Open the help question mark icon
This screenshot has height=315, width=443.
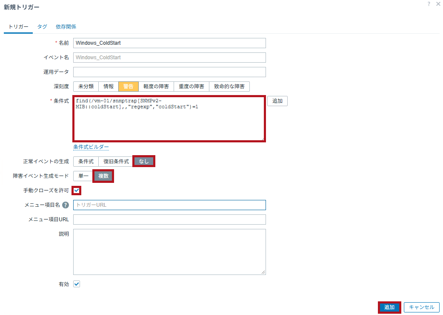(429, 4)
